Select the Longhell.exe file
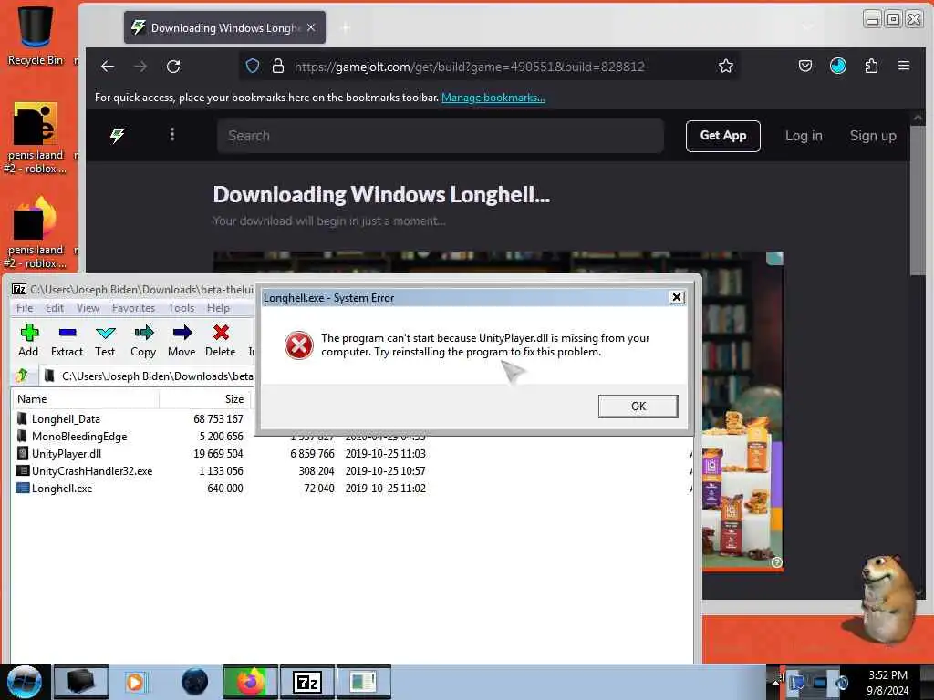 click(x=62, y=489)
